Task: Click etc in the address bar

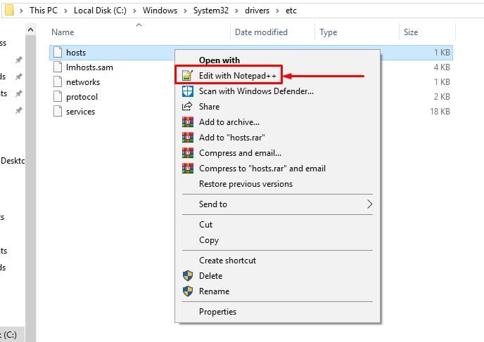Action: click(291, 11)
